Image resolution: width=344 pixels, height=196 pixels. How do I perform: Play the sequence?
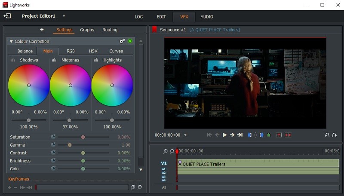[224, 135]
